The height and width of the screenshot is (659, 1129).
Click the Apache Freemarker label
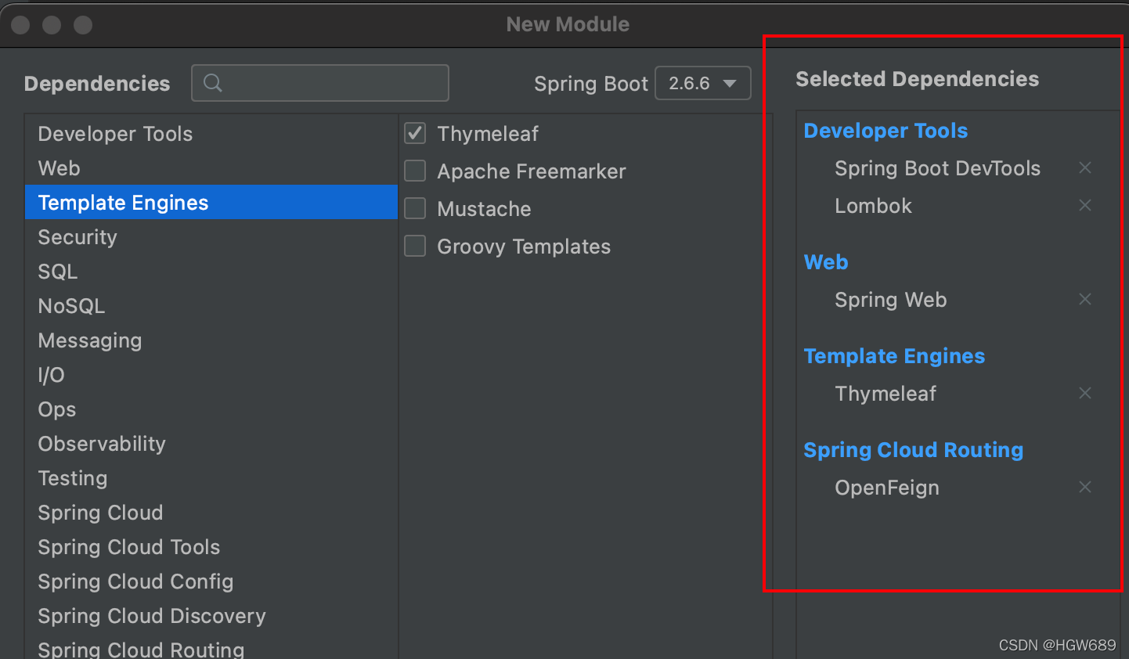(x=532, y=171)
